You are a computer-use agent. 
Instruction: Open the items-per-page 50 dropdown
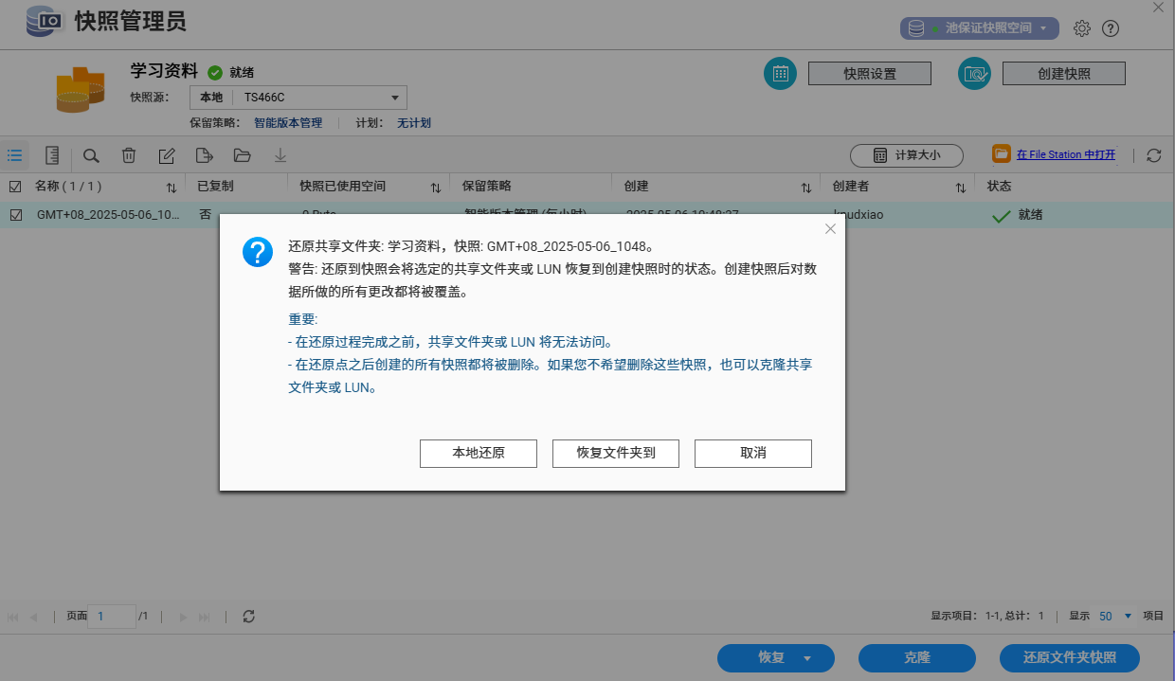coord(1114,616)
